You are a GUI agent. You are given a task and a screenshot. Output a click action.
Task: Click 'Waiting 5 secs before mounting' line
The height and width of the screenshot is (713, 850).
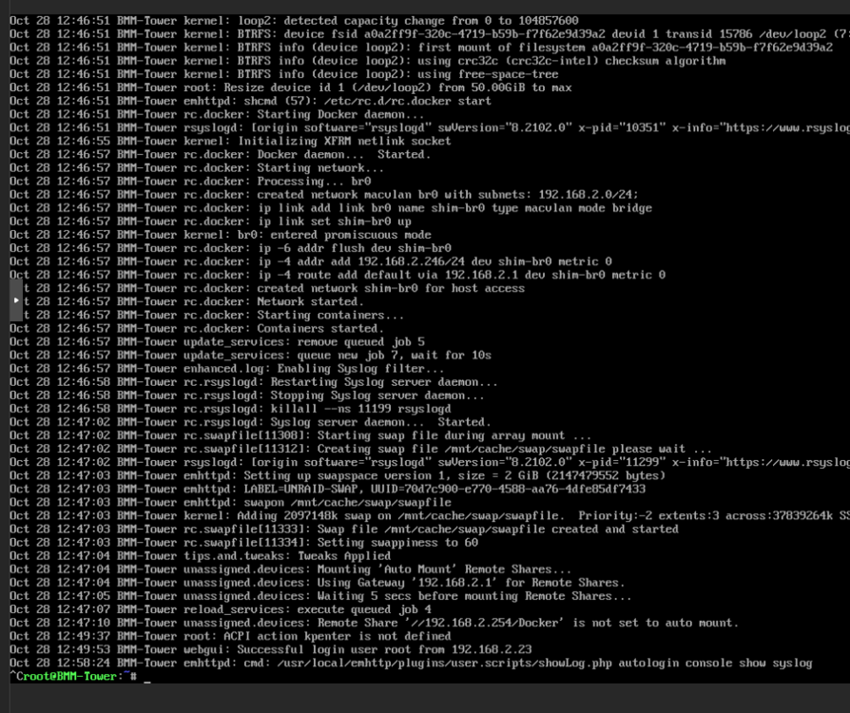click(320, 596)
